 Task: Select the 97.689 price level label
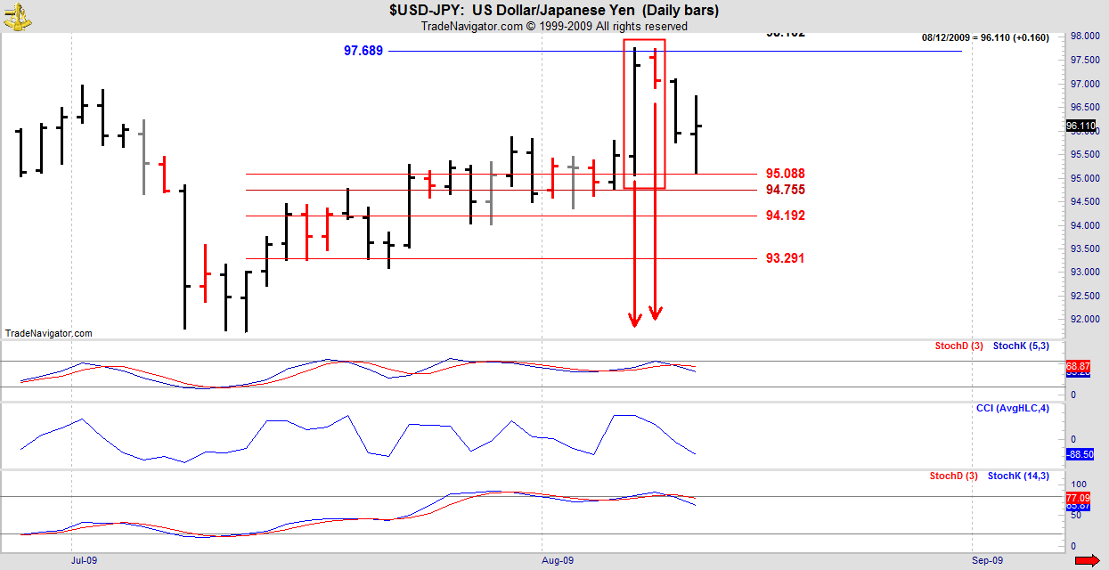point(363,51)
